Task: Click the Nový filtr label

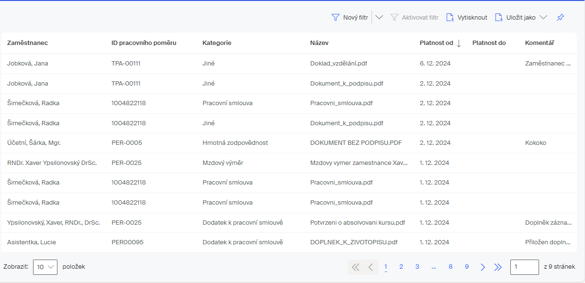Action: (x=356, y=17)
